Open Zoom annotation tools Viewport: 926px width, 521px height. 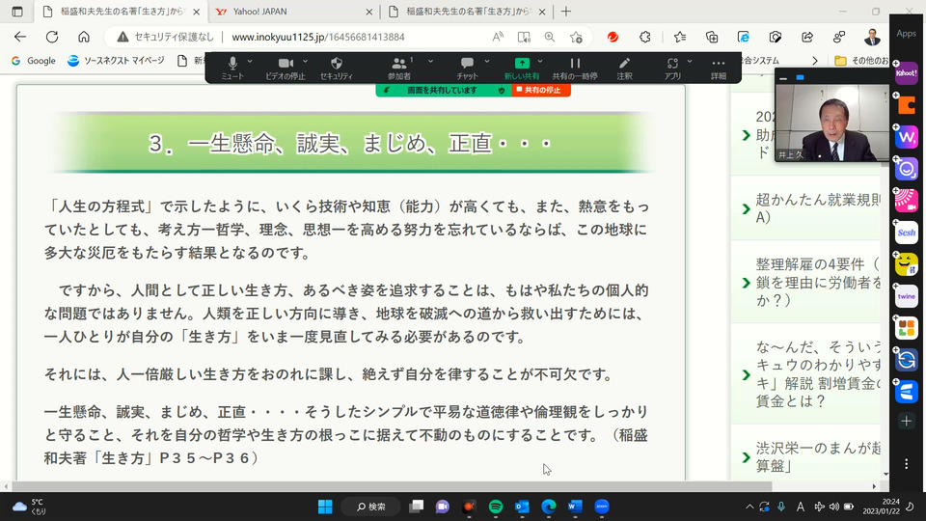(624, 69)
